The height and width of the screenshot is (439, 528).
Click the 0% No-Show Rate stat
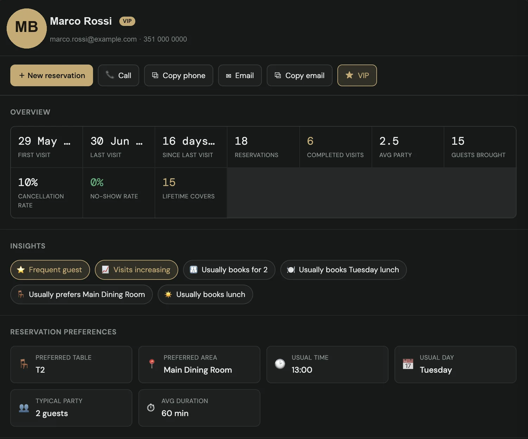(x=119, y=193)
